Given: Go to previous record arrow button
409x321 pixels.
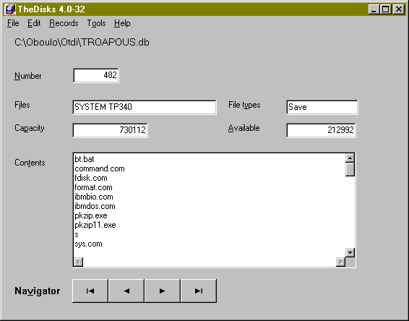Looking at the screenshot, I should pyautogui.click(x=126, y=291).
